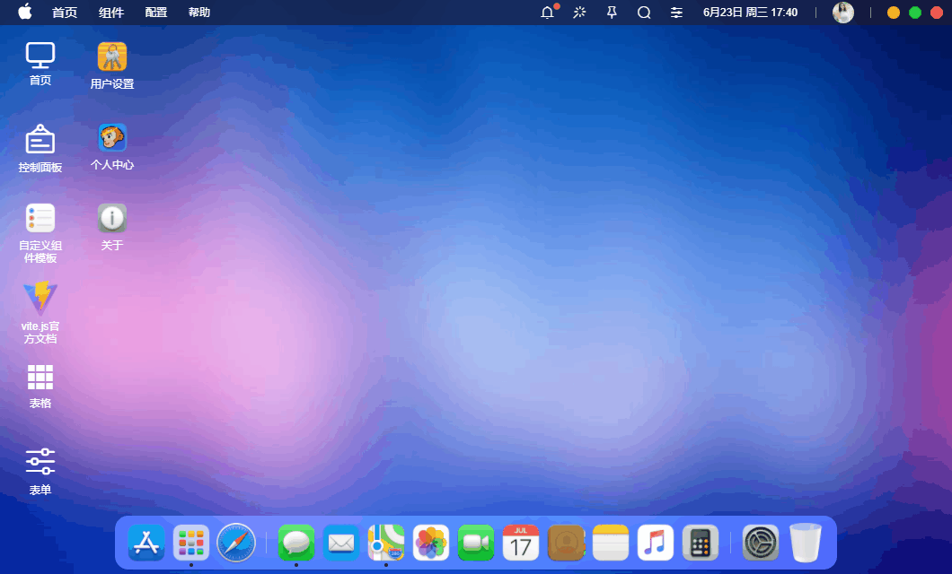Viewport: 952px width, 574px height.
Task: Launch Safari from the dock
Action: [x=236, y=542]
